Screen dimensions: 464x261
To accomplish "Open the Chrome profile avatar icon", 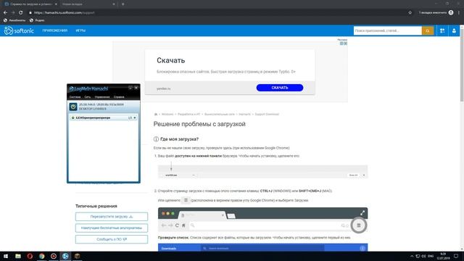I will click(451, 12).
